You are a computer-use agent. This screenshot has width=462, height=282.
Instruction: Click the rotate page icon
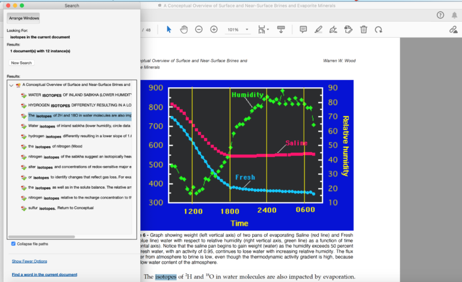pos(378,29)
